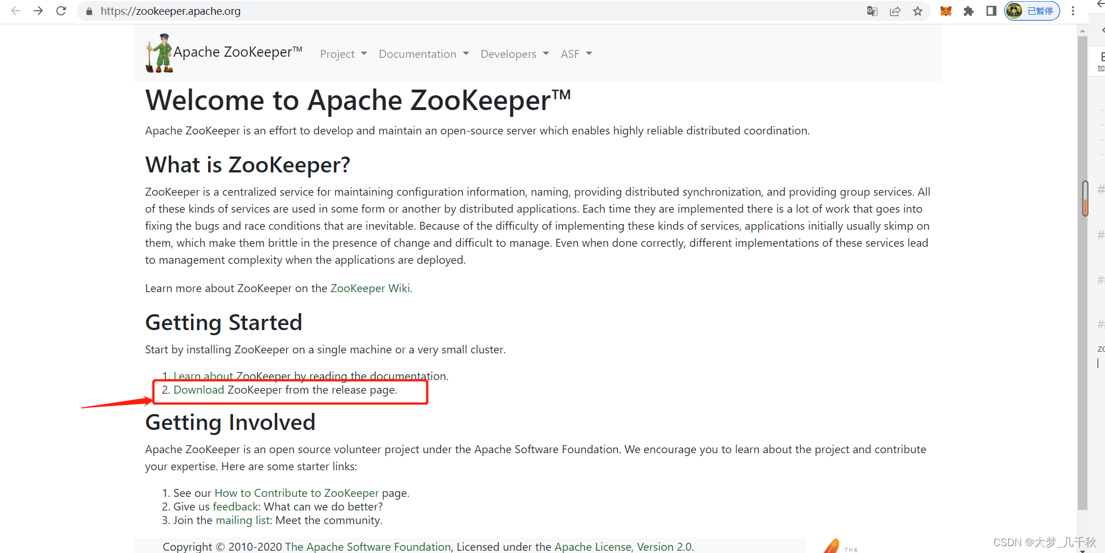Select the Getting Involved heading
The image size is (1105, 553).
pos(230,423)
